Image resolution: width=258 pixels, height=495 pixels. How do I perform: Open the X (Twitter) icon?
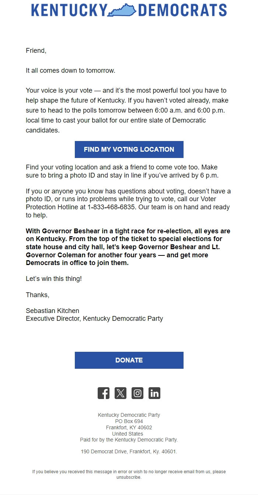tap(121, 393)
